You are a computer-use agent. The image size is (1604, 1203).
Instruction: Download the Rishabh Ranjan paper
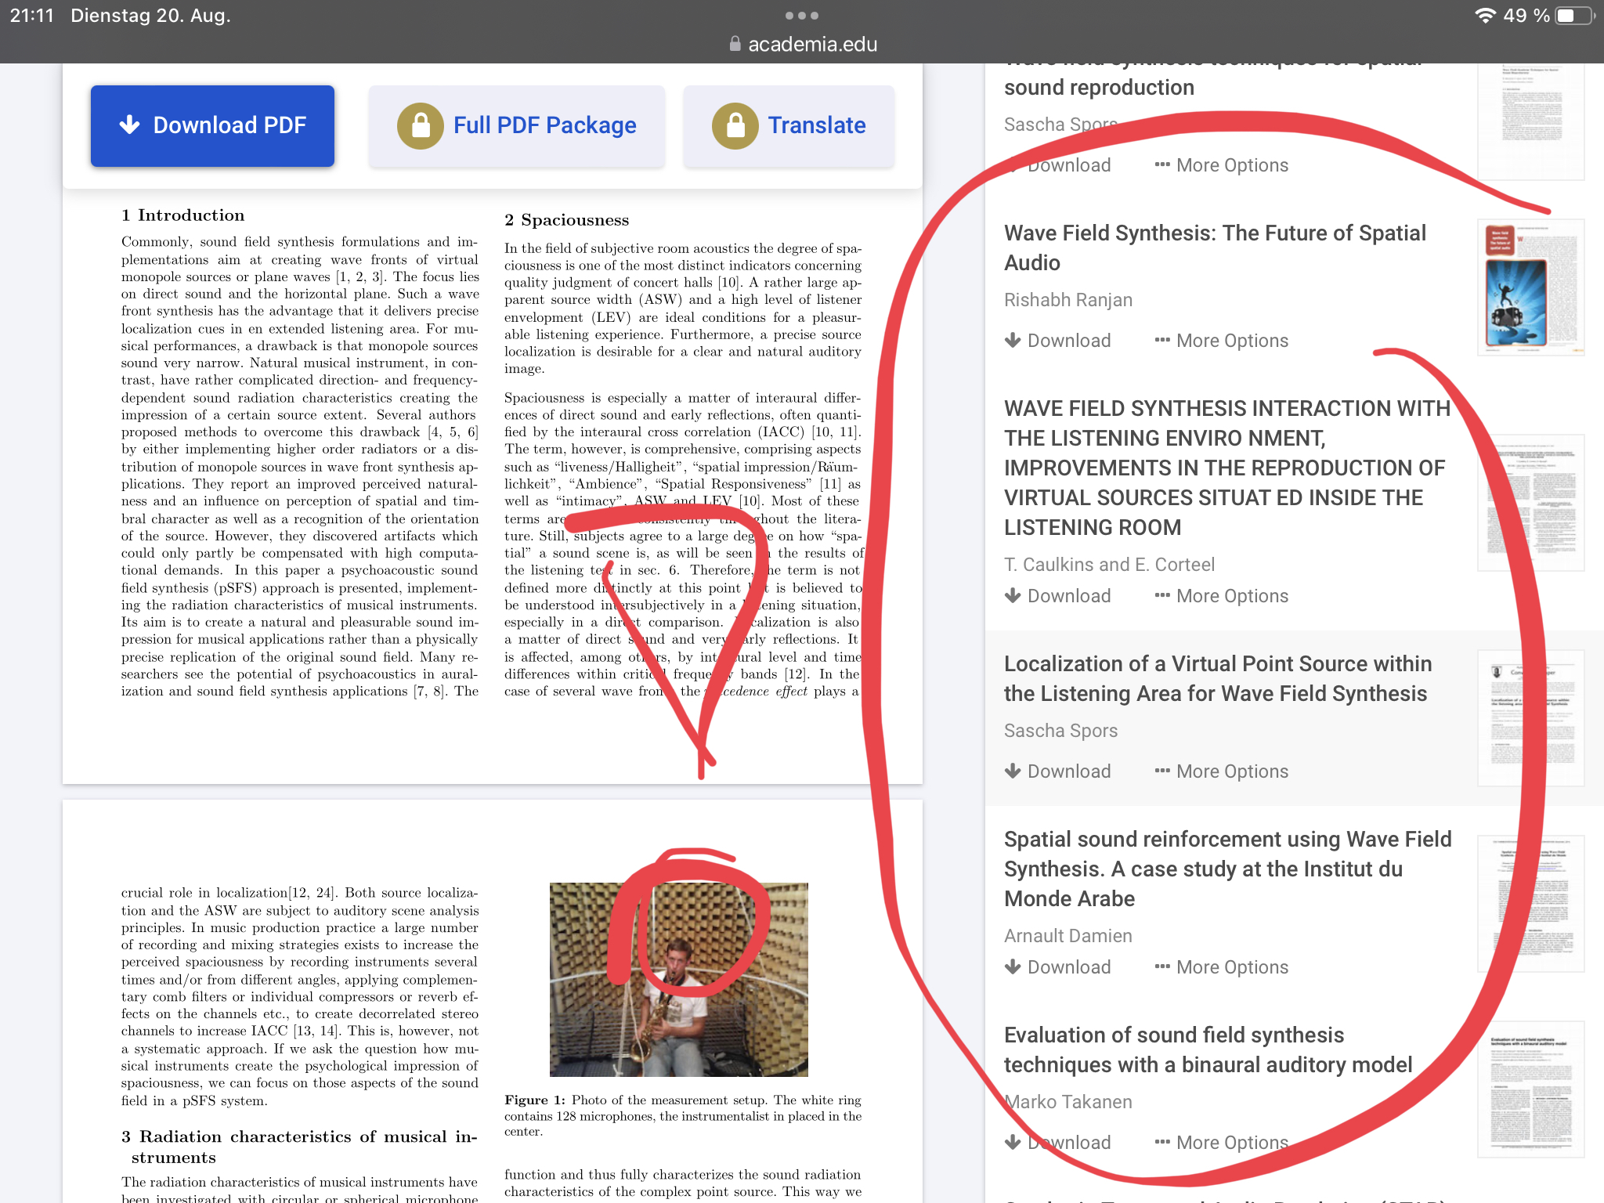1058,341
